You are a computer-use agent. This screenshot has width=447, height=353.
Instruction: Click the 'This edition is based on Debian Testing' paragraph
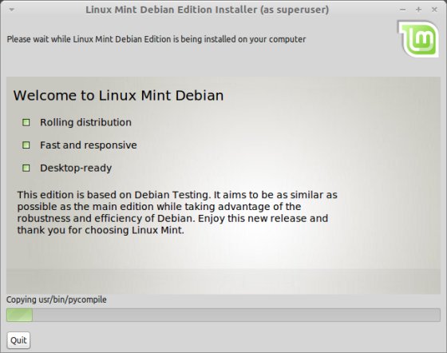point(177,212)
